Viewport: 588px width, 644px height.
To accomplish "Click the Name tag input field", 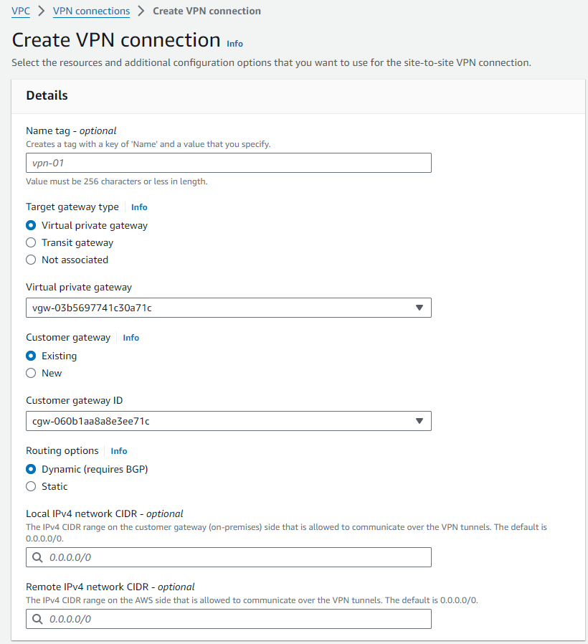I will [228, 163].
